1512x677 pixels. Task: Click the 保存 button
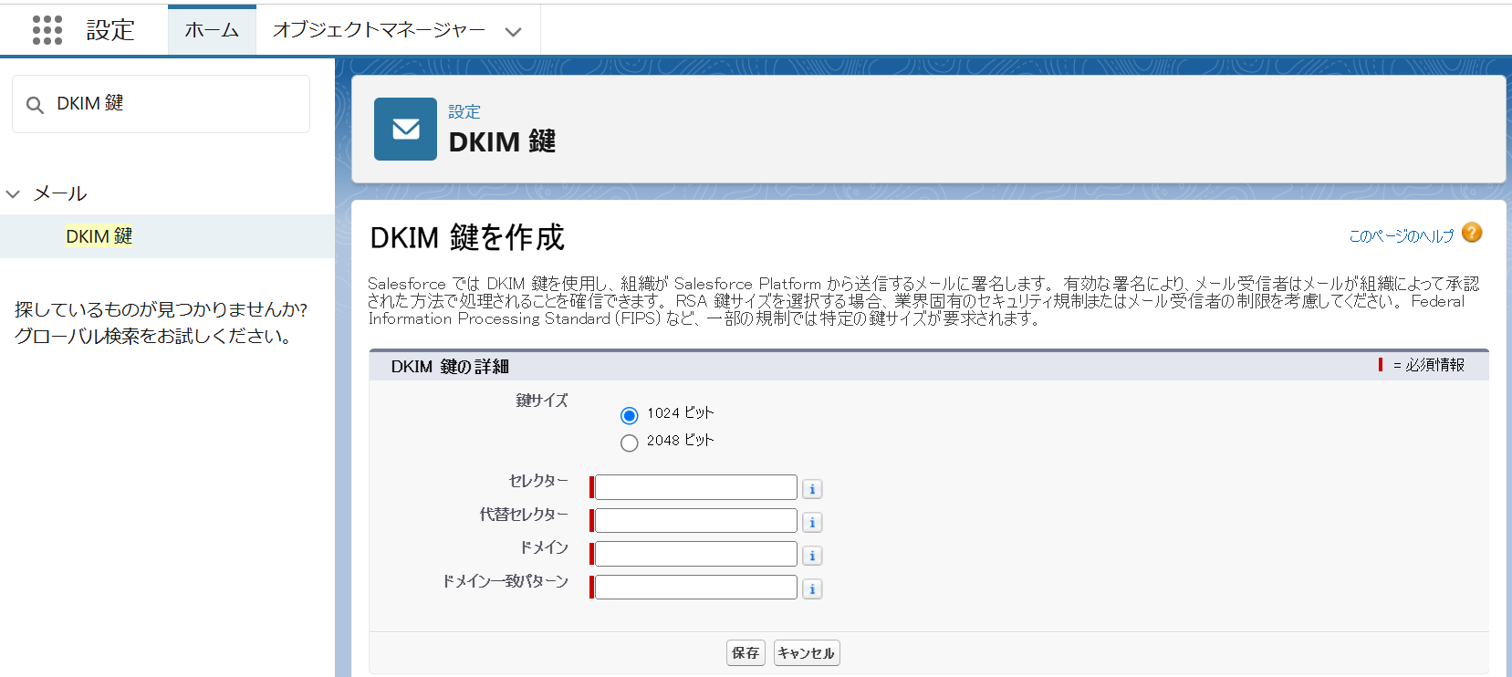click(x=745, y=653)
